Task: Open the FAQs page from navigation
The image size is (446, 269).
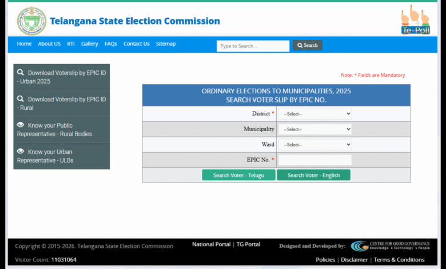Action: click(x=110, y=44)
